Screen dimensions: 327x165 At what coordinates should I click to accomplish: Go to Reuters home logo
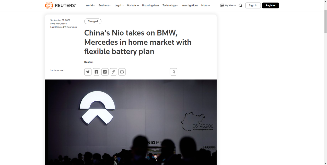[61, 5]
